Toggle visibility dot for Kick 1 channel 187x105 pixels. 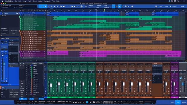(29, 89)
